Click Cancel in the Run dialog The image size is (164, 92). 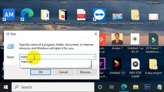point(63,72)
